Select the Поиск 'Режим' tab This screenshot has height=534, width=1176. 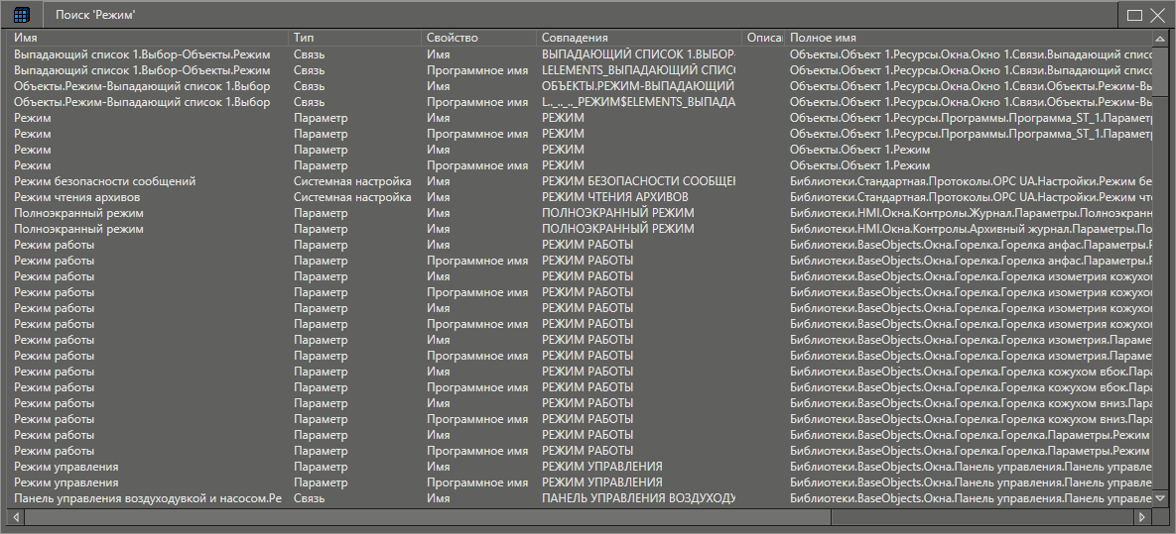[x=95, y=15]
